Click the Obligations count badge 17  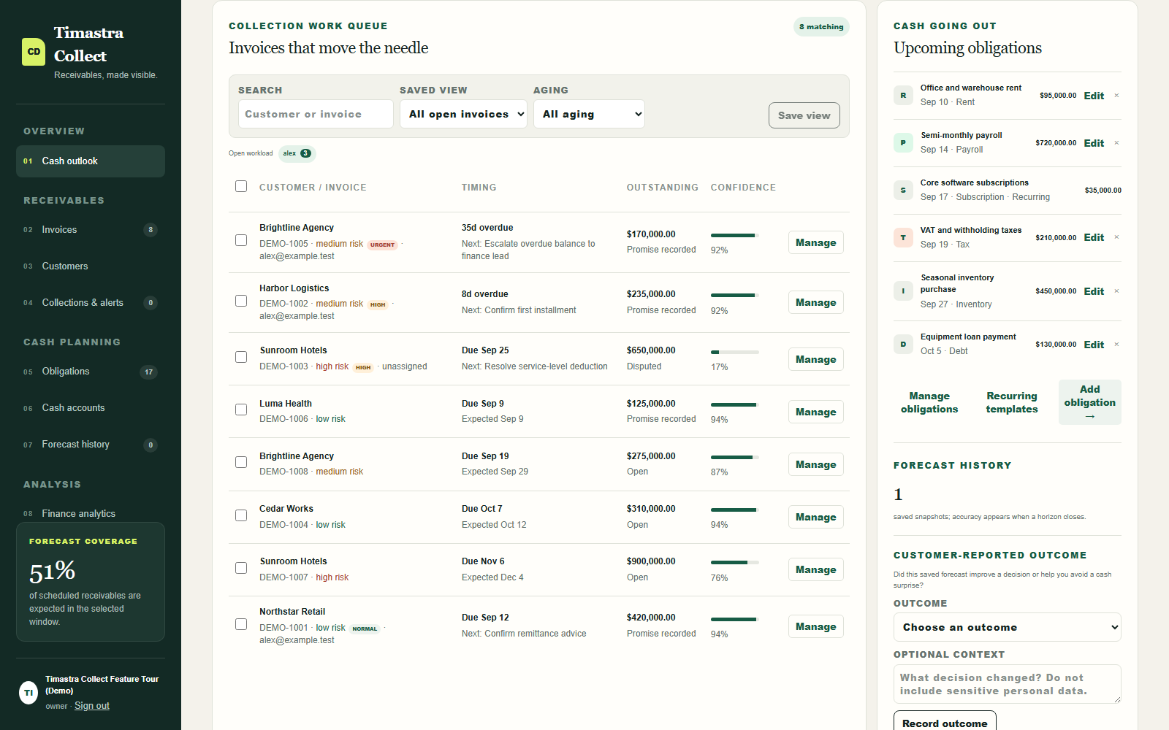point(149,372)
